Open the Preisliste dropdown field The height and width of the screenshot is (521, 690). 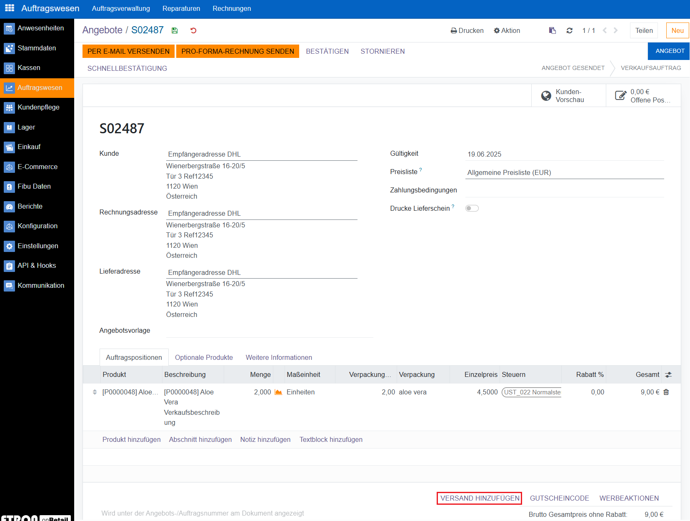(565, 172)
